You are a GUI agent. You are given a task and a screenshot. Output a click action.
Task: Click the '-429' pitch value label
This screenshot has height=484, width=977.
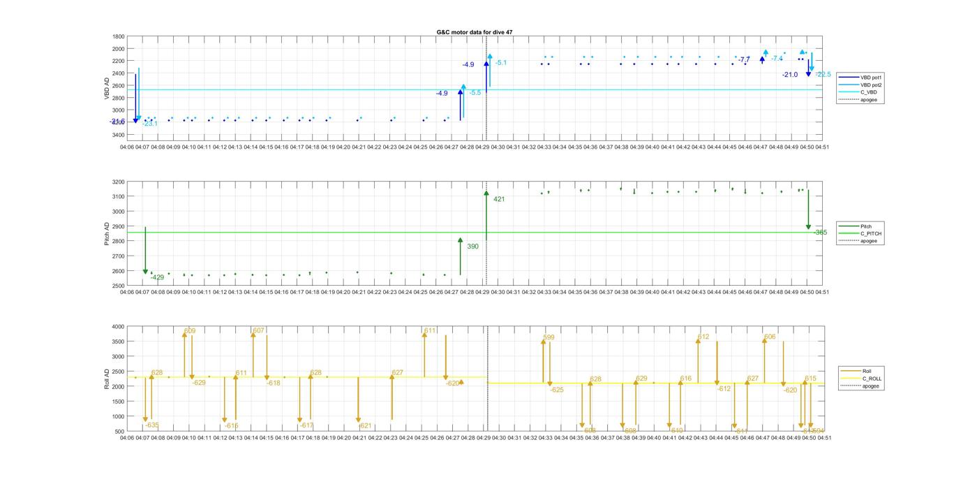tap(158, 278)
